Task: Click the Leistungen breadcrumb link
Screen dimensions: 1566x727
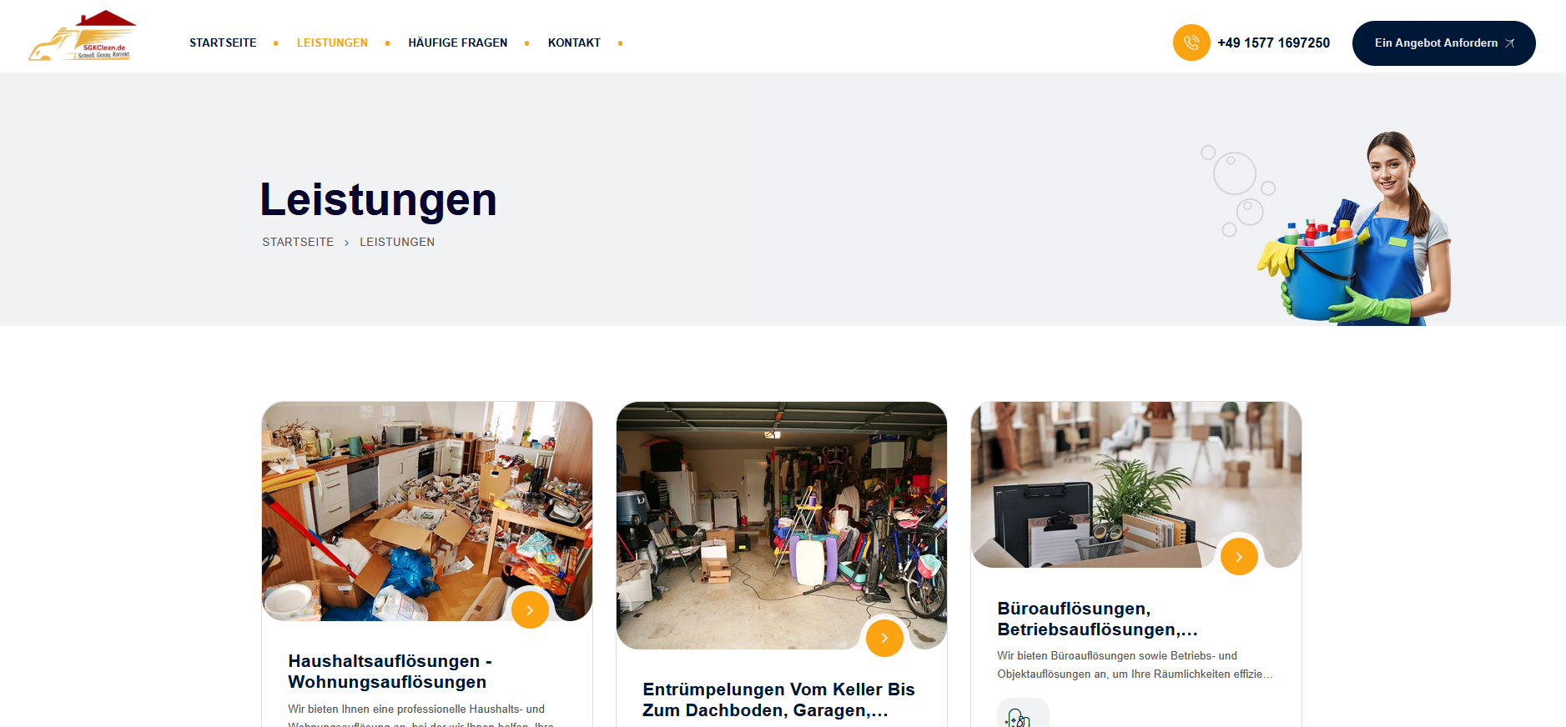Action: tap(397, 242)
